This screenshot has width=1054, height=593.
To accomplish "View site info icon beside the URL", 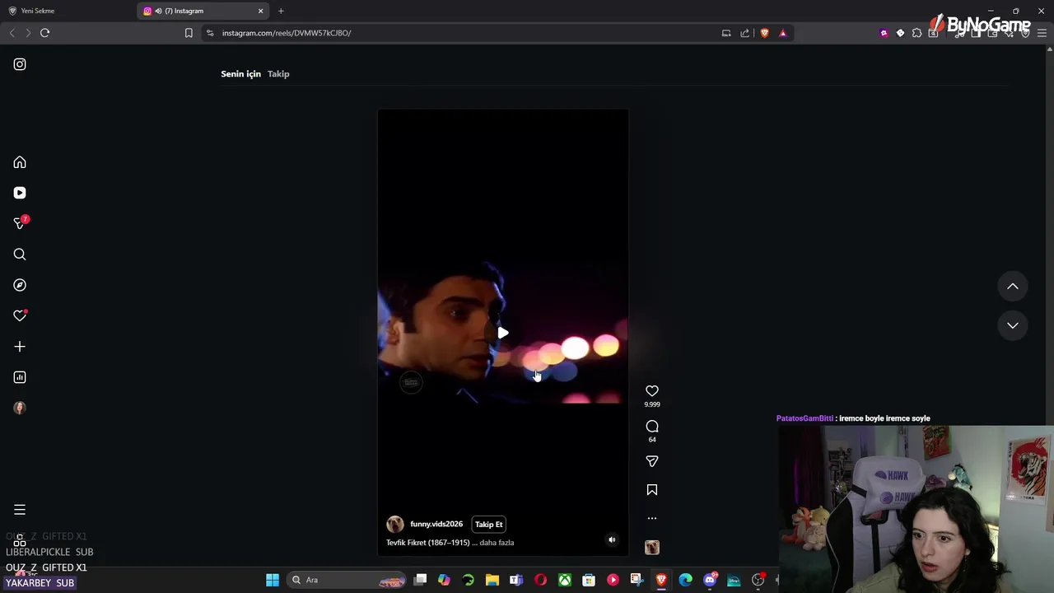I will pyautogui.click(x=210, y=33).
